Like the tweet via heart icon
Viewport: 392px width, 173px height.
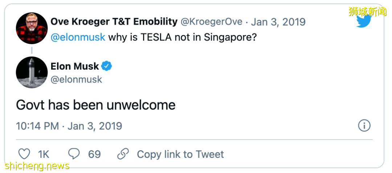(24, 155)
